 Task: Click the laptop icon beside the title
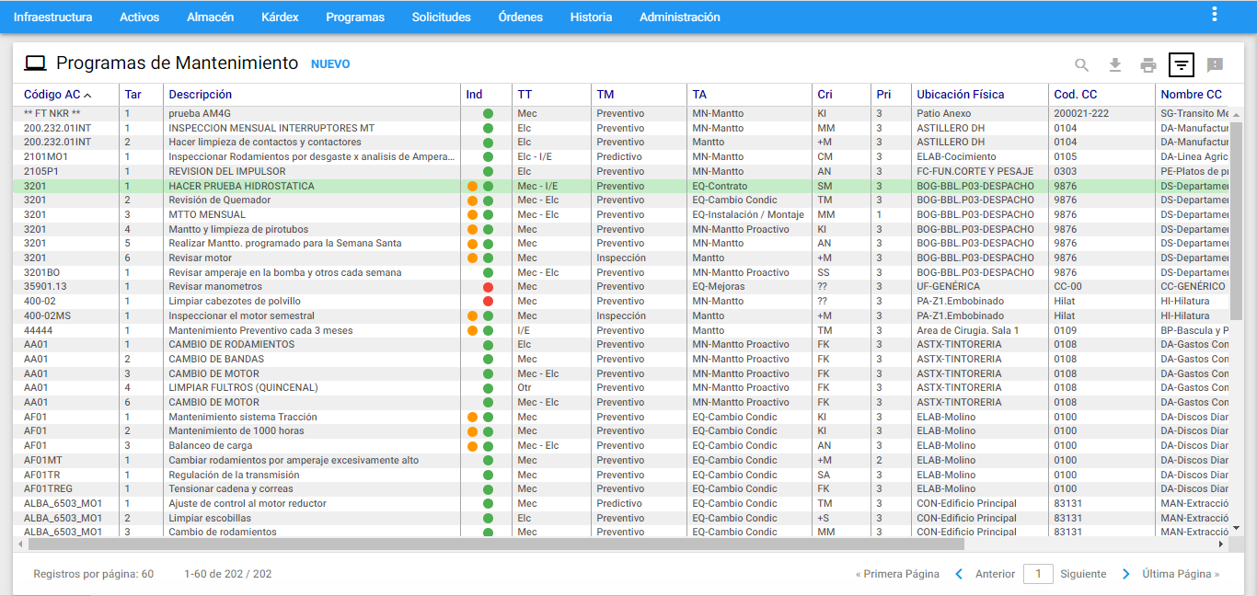[x=35, y=63]
